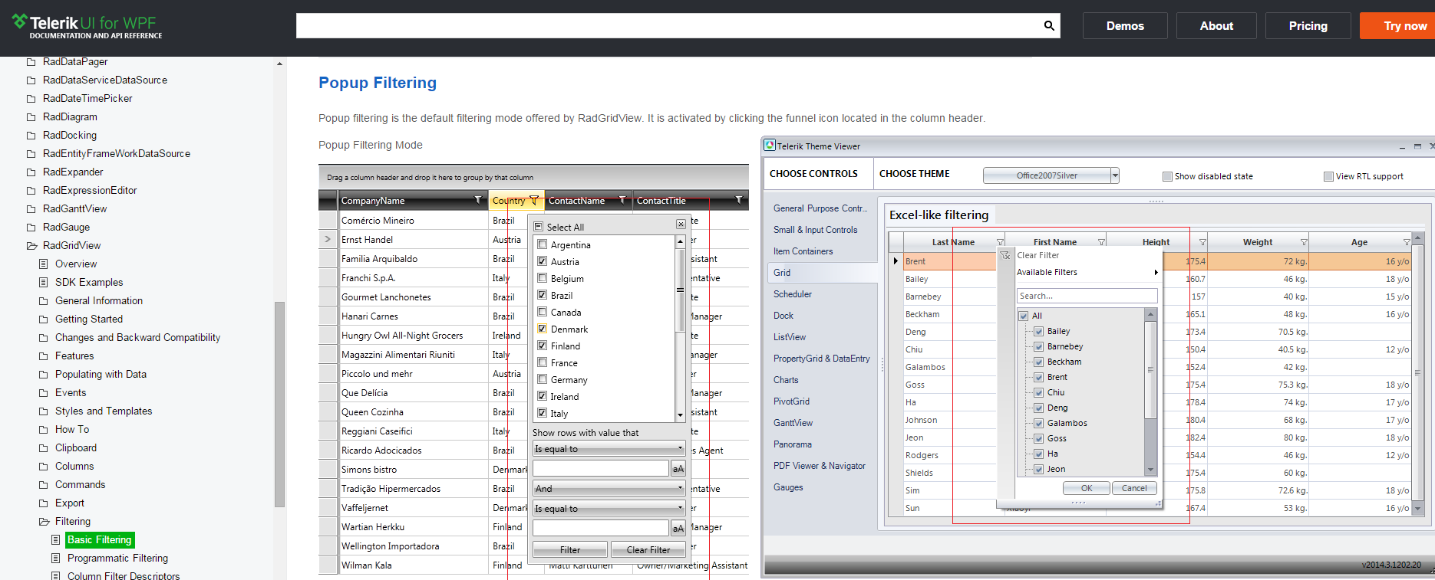Toggle match case aA button above the And dropdown
The width and height of the screenshot is (1435, 580).
[x=678, y=468]
